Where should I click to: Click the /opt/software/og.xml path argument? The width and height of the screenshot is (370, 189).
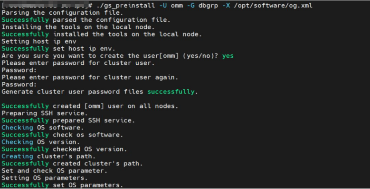click(x=273, y=6)
